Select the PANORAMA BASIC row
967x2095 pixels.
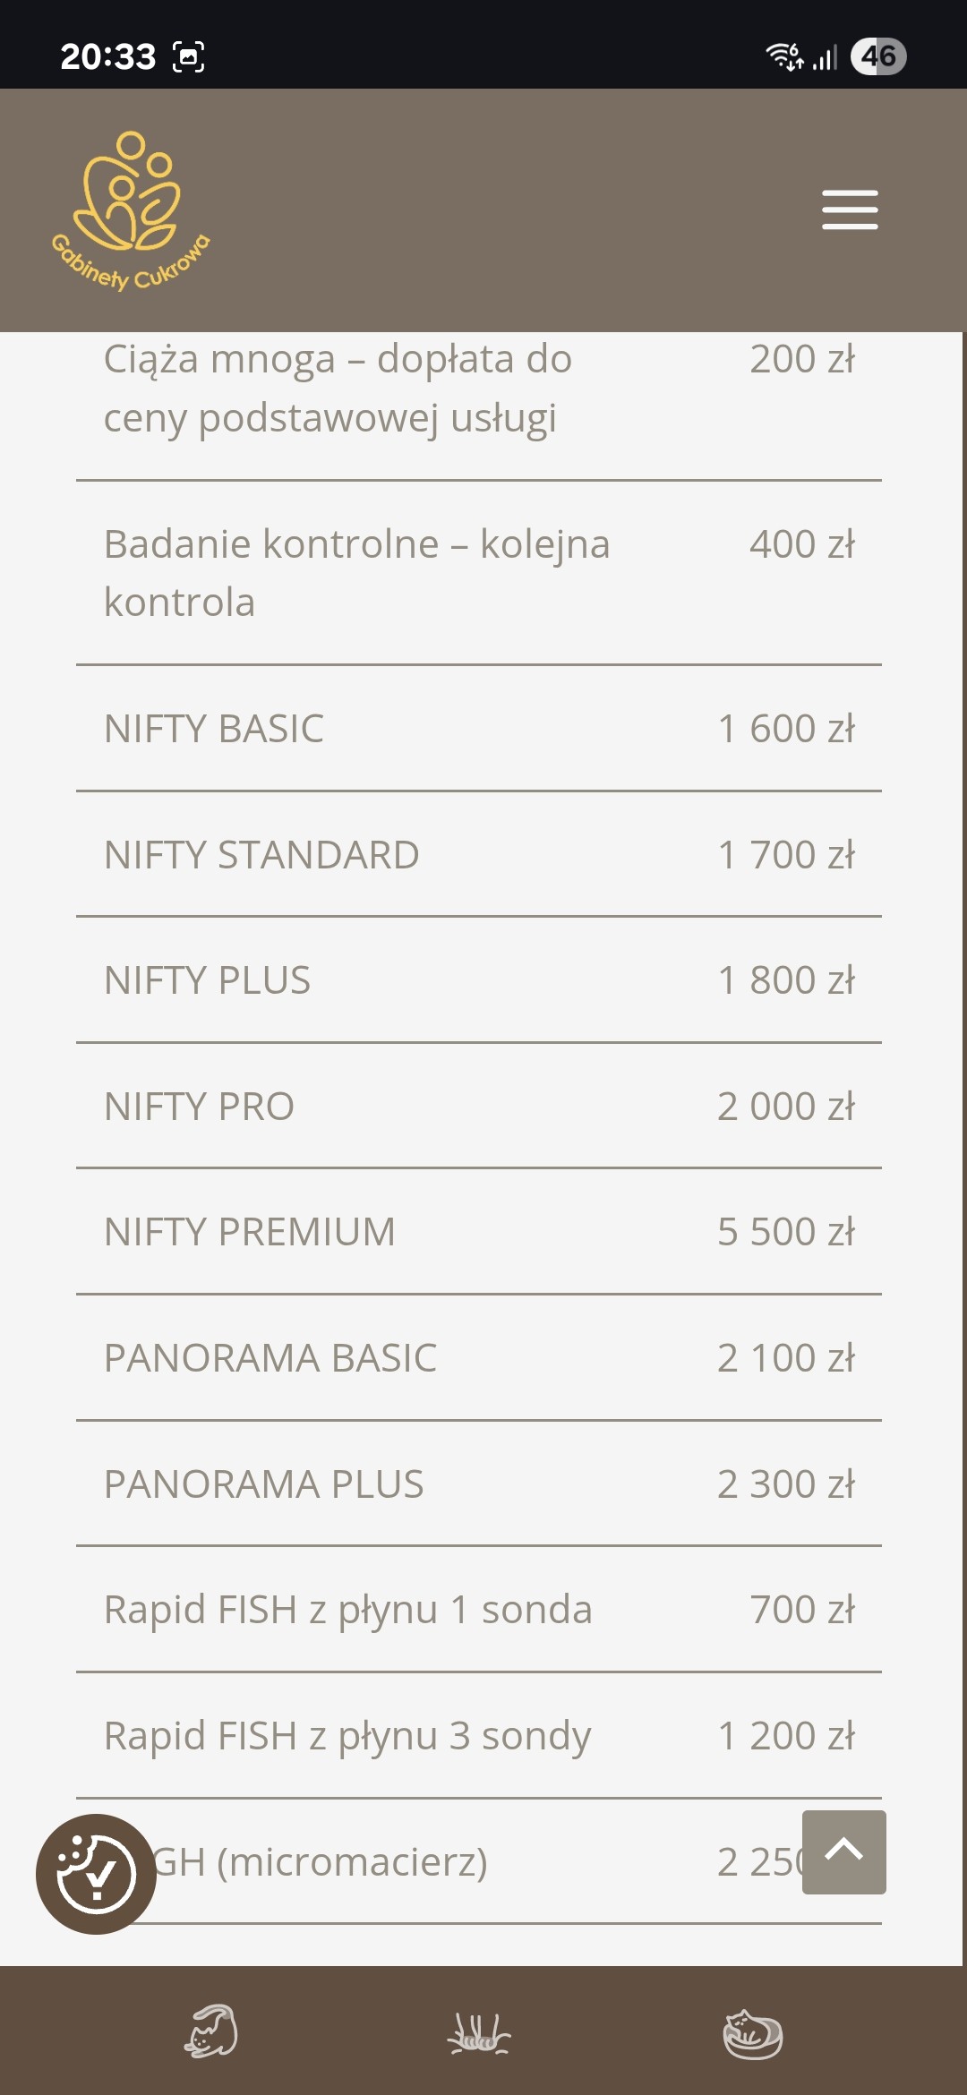click(479, 1358)
